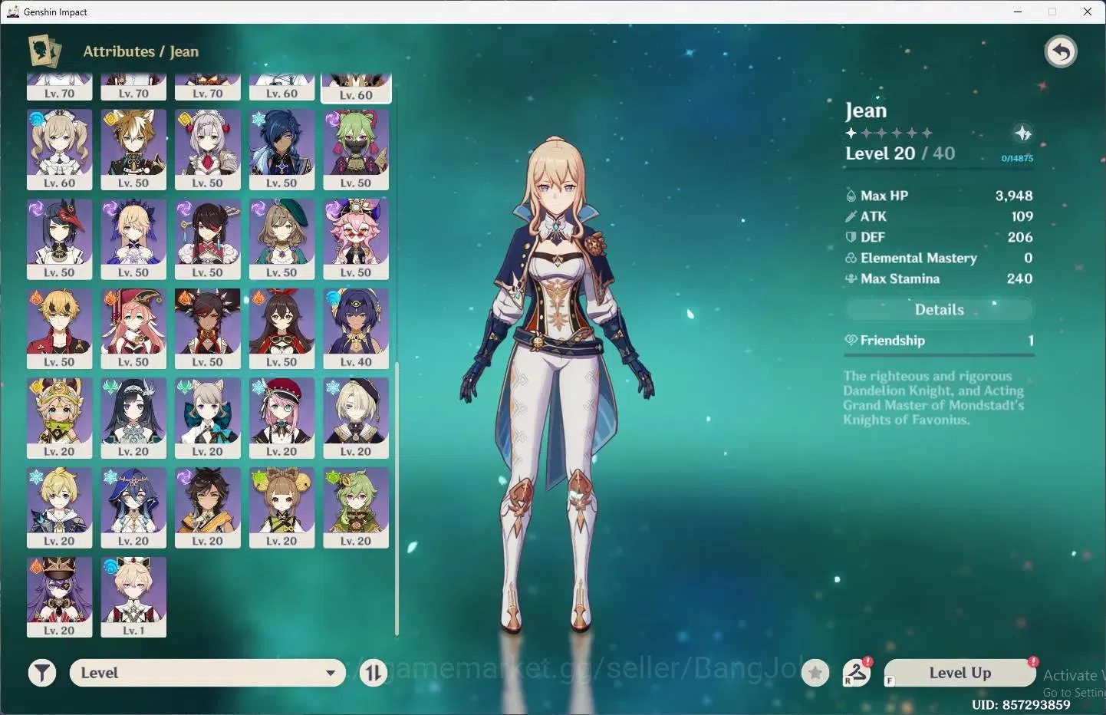Click the ATK value 109
Image resolution: width=1106 pixels, height=715 pixels.
[1022, 216]
